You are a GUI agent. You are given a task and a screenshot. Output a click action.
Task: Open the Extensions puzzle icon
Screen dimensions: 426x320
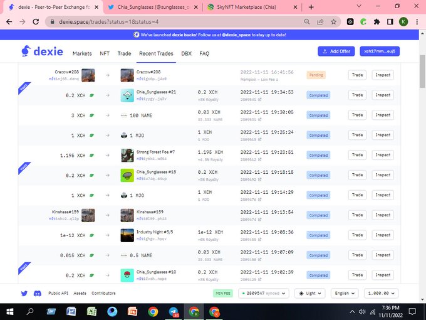point(377,22)
